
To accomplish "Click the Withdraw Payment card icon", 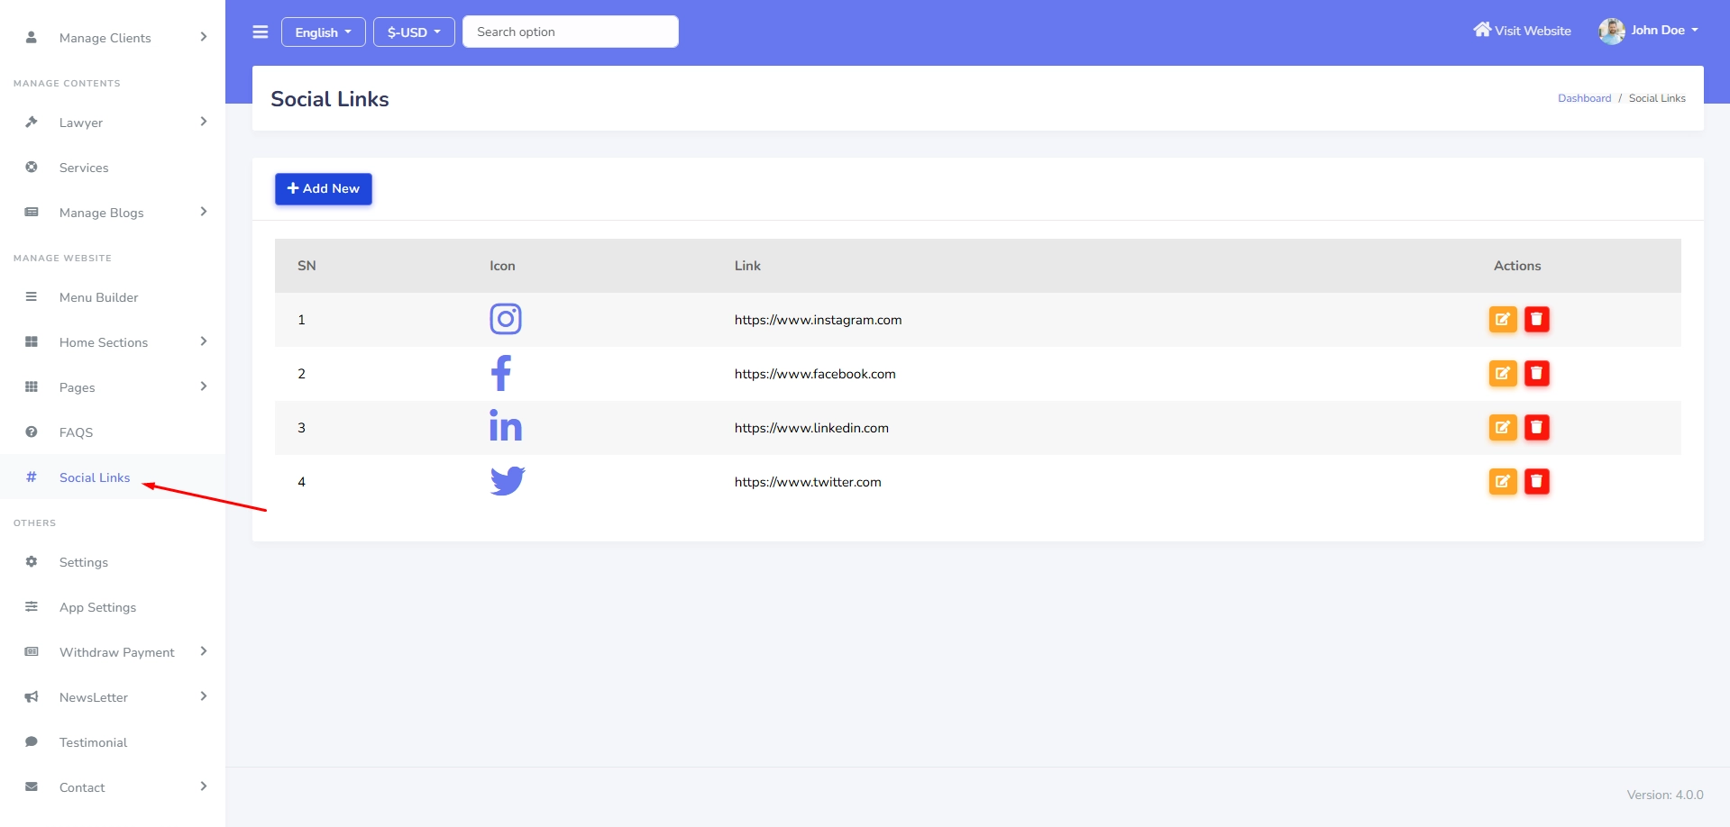I will pyautogui.click(x=32, y=651).
